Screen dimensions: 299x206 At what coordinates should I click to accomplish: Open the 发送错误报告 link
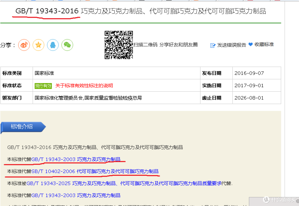point(231,45)
